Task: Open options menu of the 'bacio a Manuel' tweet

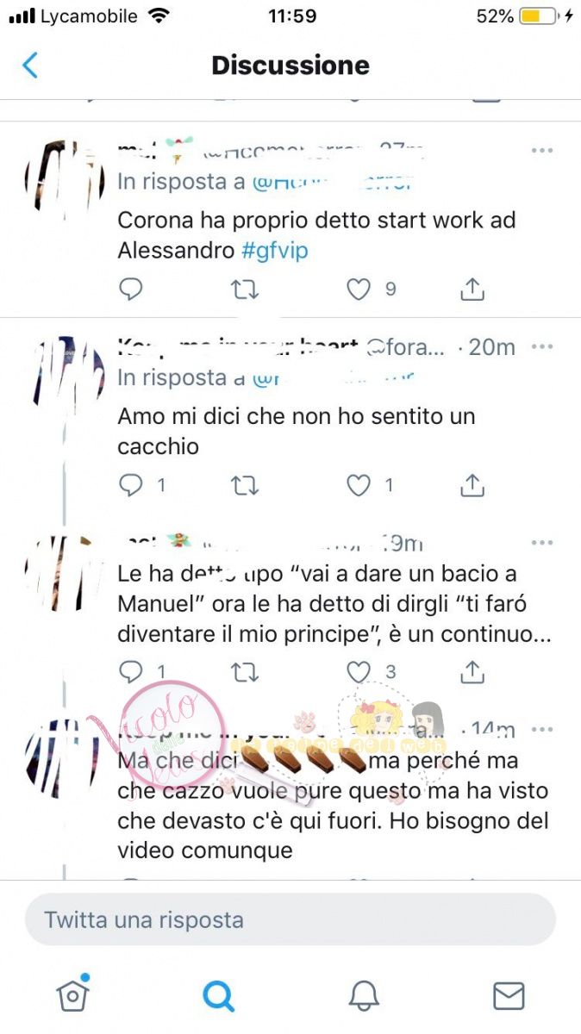Action: 542,543
